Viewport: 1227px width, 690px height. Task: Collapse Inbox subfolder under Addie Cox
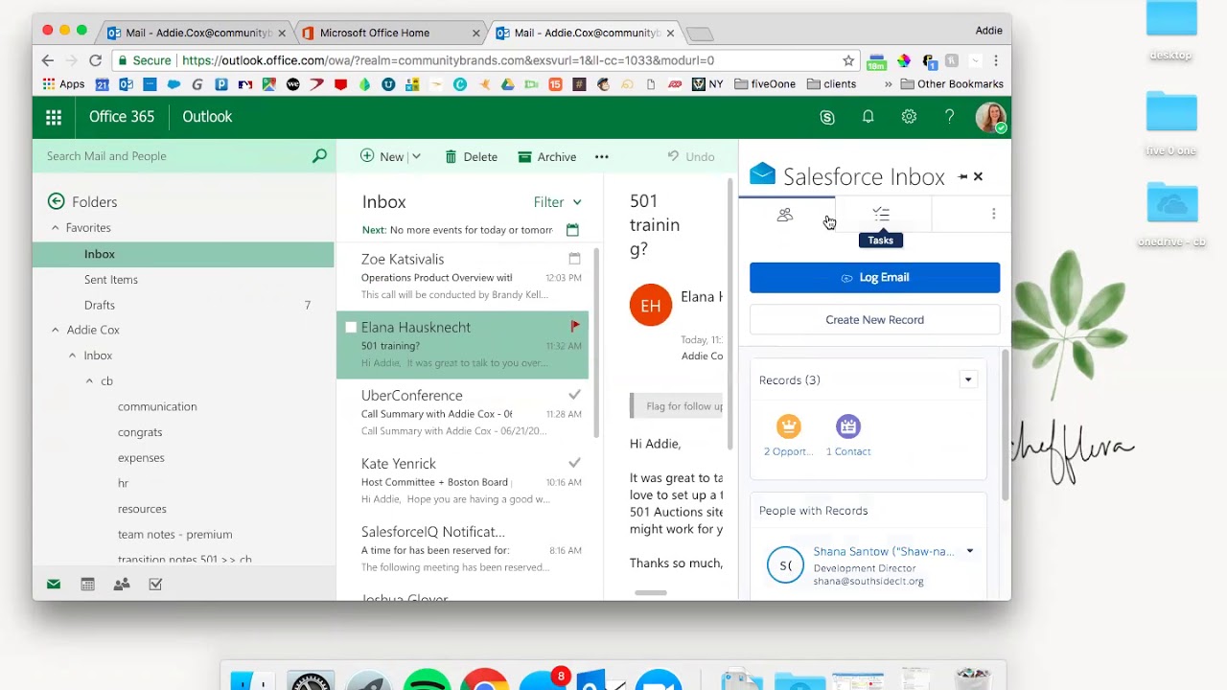pos(72,356)
